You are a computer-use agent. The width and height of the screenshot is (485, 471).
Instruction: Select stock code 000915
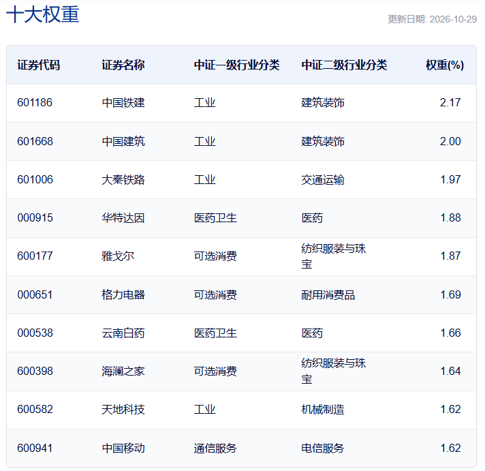35,218
